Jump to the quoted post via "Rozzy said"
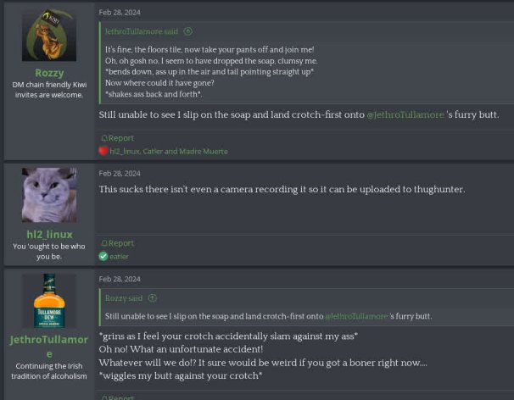This screenshot has width=514, height=400. (x=125, y=298)
